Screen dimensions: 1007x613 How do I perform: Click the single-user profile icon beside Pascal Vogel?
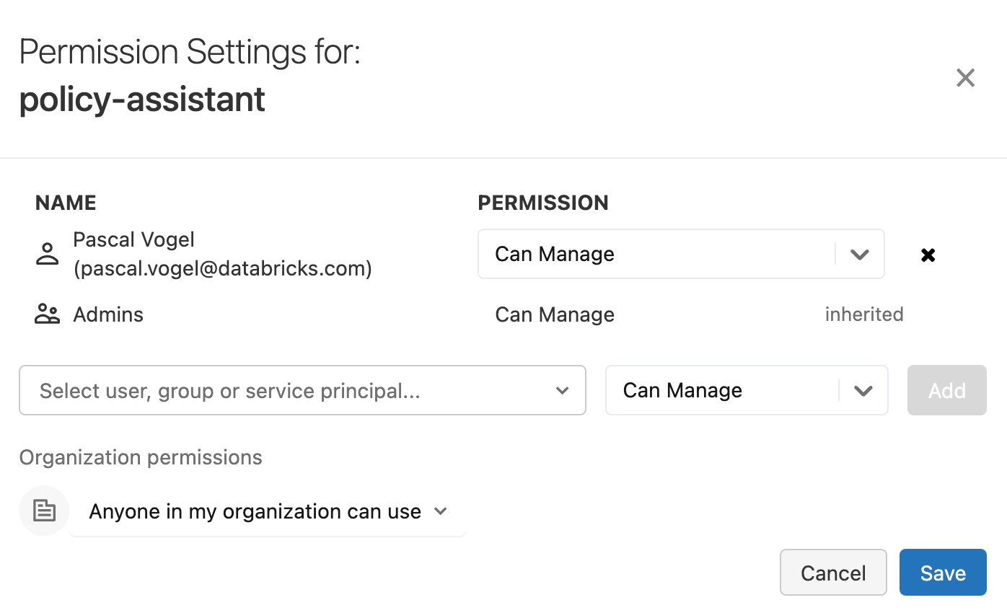point(46,253)
